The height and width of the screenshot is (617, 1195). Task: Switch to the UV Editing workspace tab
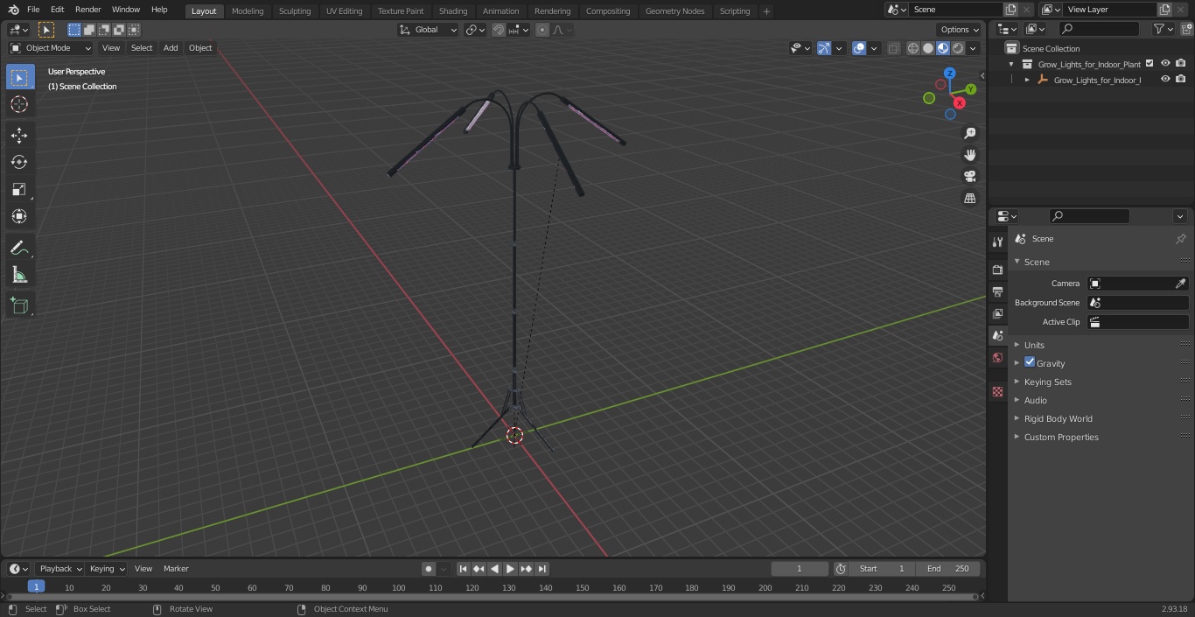344,11
